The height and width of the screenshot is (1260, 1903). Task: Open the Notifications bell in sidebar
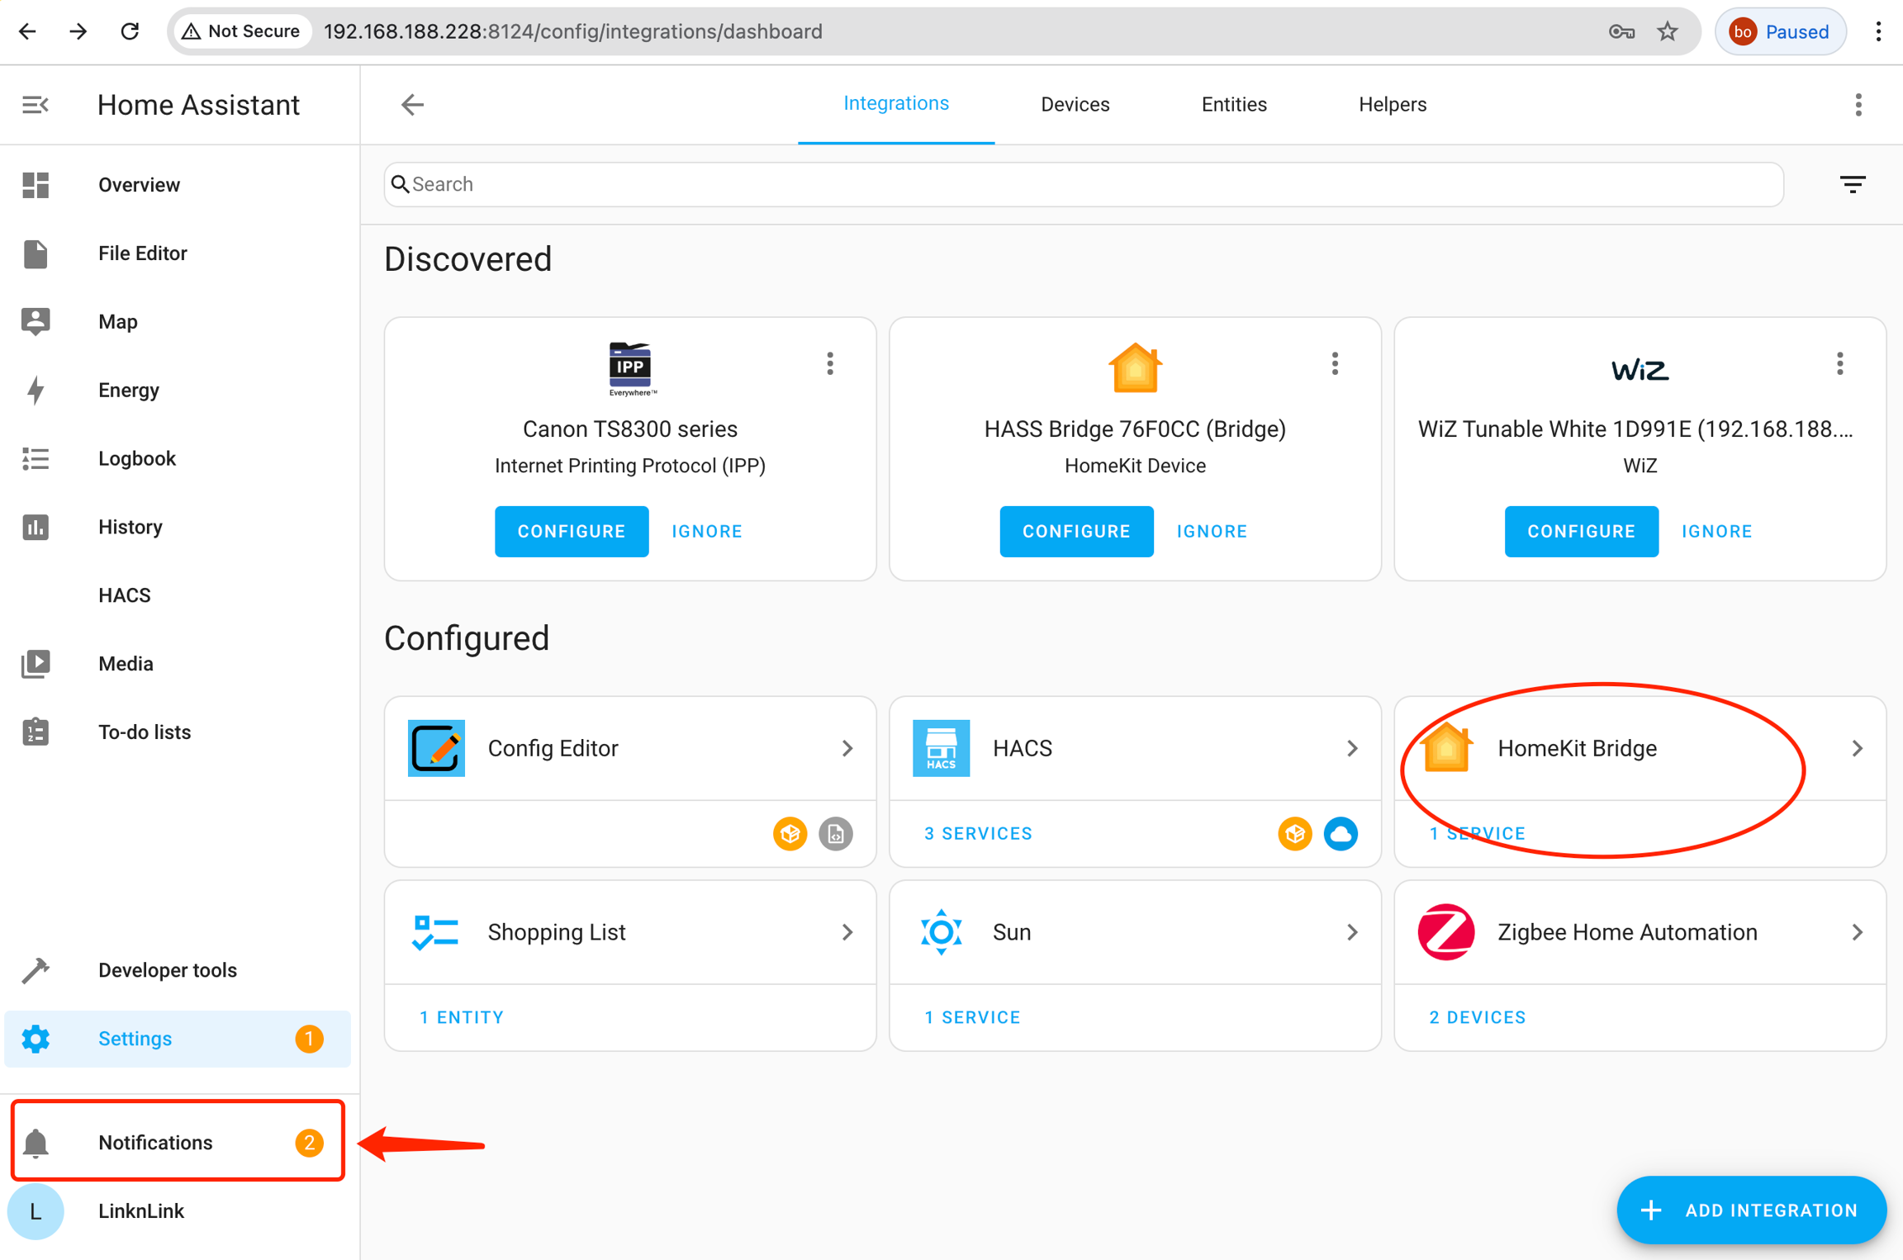coord(36,1143)
